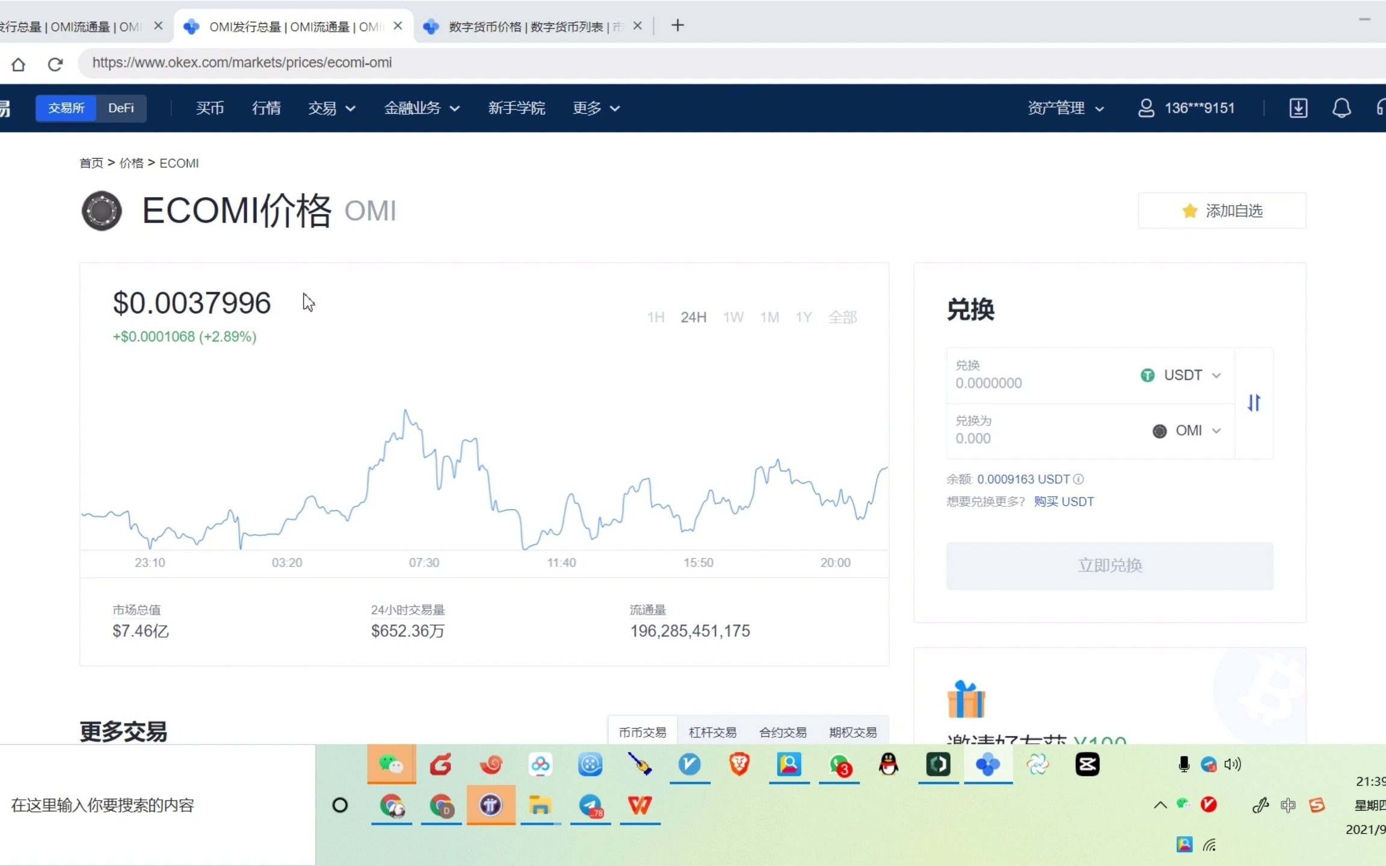Open Sogou input S tray icon
Screen dimensions: 1386x866
tap(1317, 805)
